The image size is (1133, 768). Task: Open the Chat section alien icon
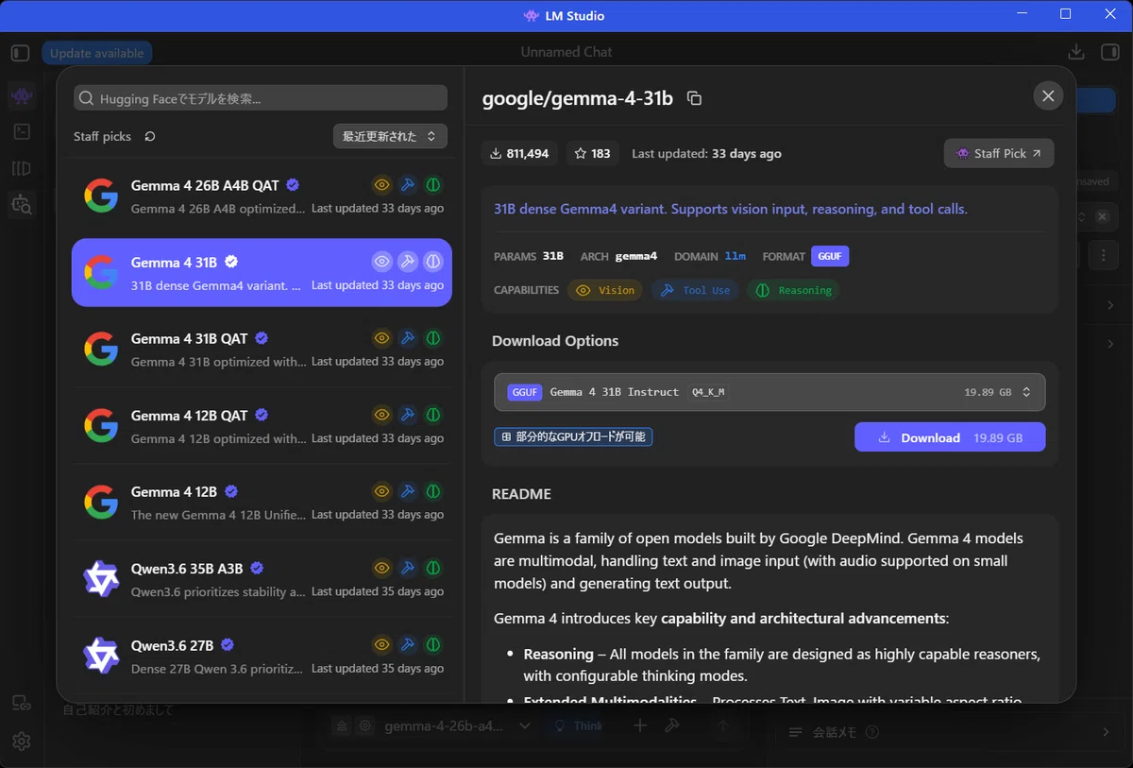point(21,94)
